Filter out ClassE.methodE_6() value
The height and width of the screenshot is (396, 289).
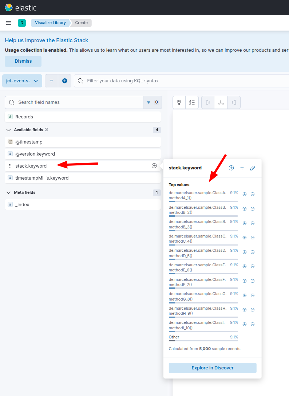click(253, 266)
